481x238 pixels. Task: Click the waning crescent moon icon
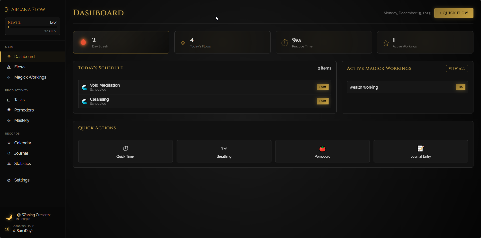pyautogui.click(x=9, y=217)
